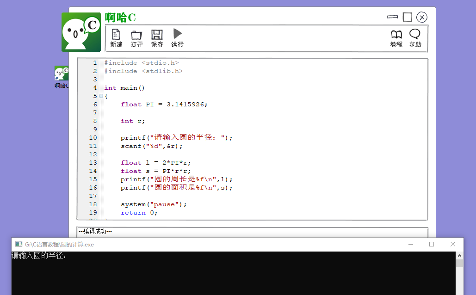Close the 啊哈C editor window

pyautogui.click(x=422, y=17)
